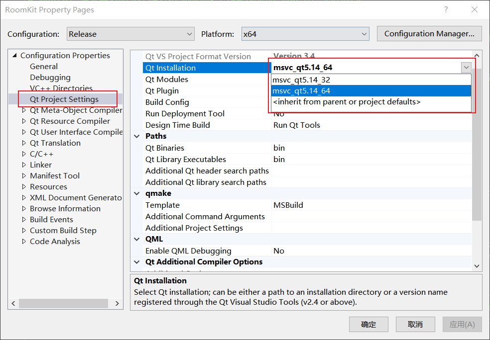Click the tree horizontal scrollbar right arrow
Viewport: 490px width, 340px height.
tap(117, 303)
